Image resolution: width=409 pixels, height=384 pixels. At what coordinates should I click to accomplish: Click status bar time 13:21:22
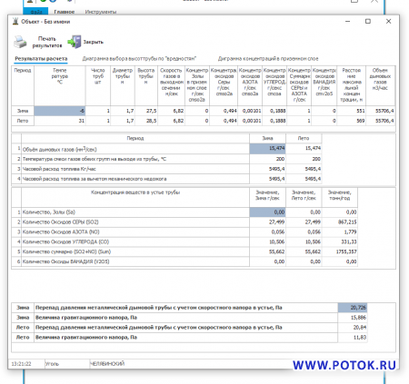coord(21,364)
